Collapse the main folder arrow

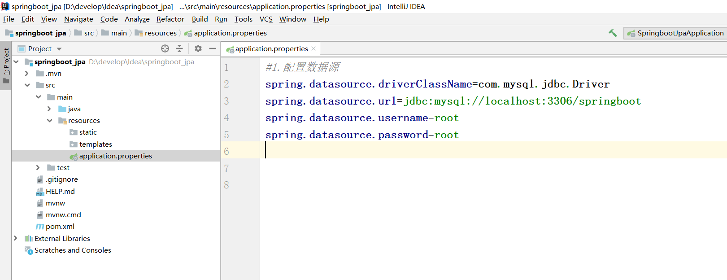(x=38, y=97)
